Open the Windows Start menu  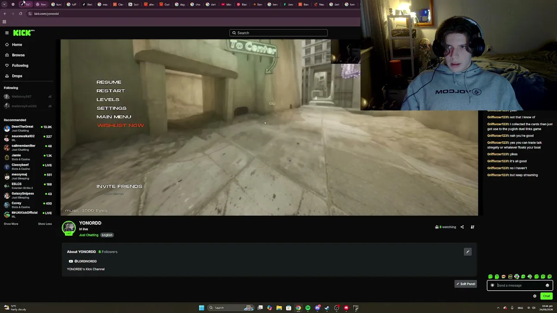pos(201,308)
